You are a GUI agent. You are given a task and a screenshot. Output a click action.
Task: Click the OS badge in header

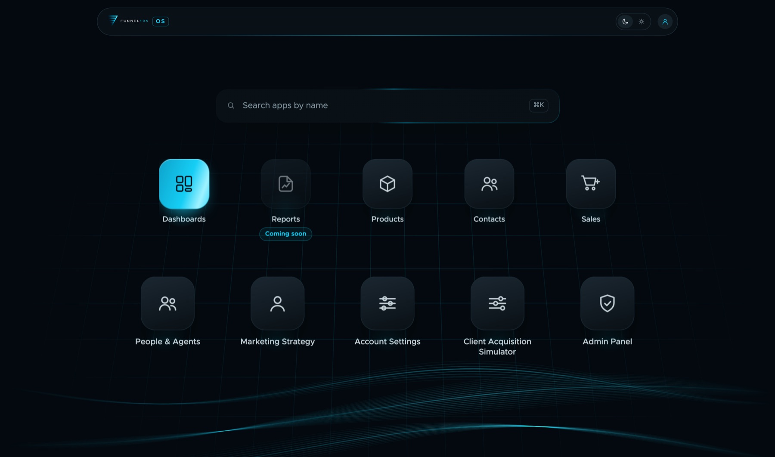pos(161,21)
